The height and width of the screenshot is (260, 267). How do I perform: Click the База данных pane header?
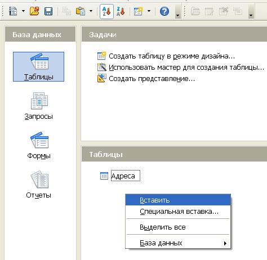40,34
